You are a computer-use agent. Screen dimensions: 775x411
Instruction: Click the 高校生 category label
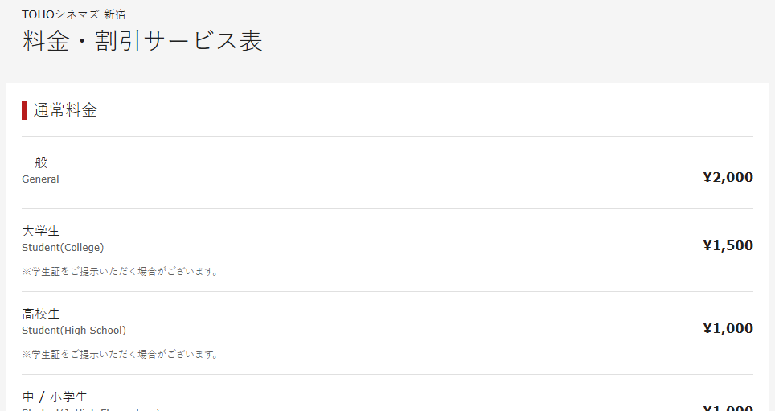click(x=41, y=314)
